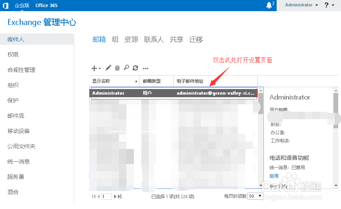Open 组织 in left navigation
This screenshot has height=209, width=341.
point(13,85)
